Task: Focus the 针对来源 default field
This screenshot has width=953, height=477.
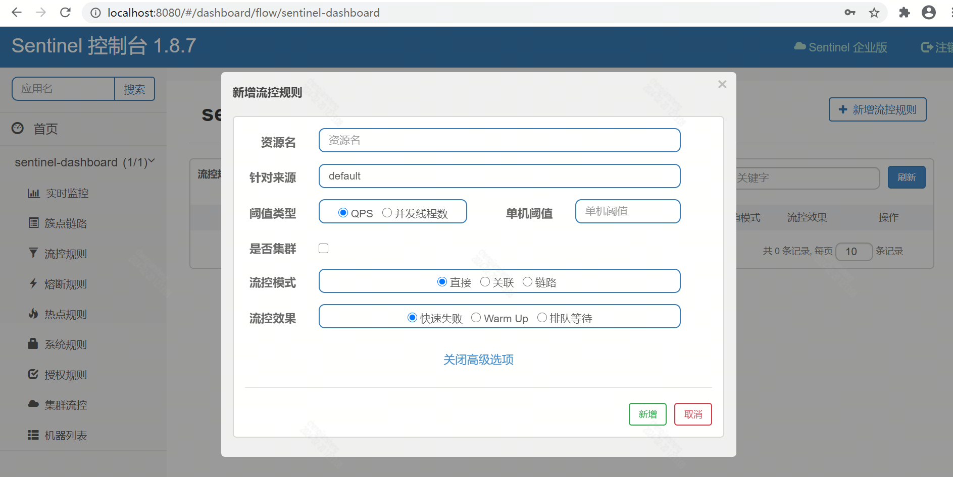Action: (499, 176)
